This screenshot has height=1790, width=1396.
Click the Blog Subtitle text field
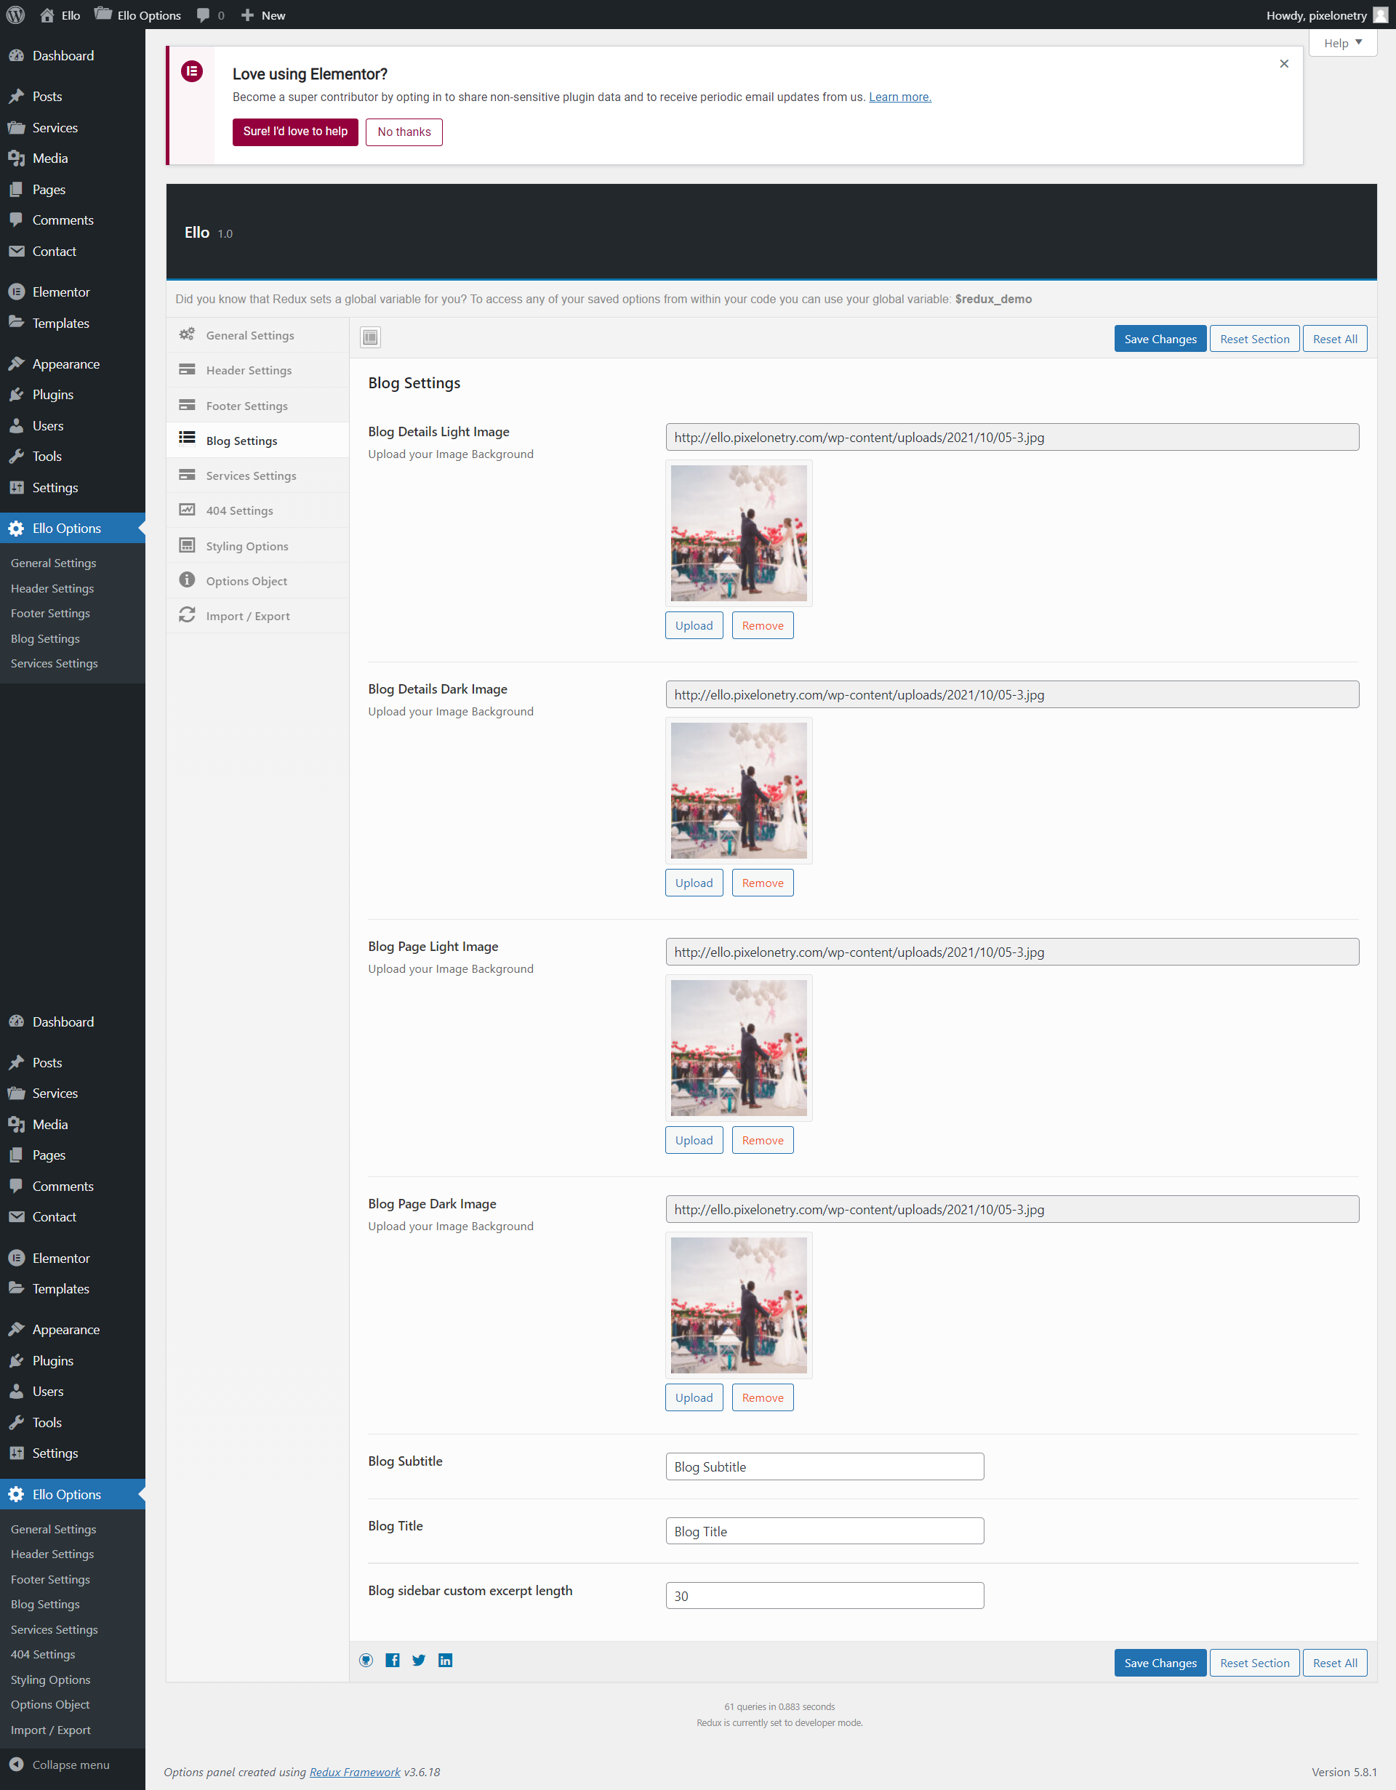(x=824, y=1466)
